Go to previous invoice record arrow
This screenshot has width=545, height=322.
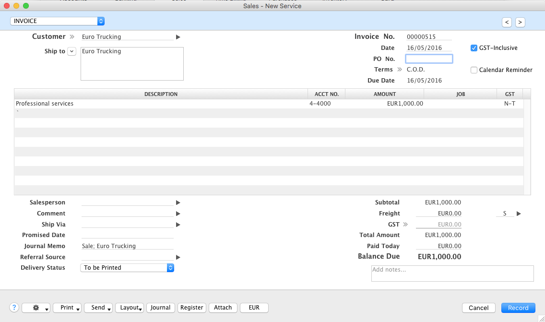507,22
